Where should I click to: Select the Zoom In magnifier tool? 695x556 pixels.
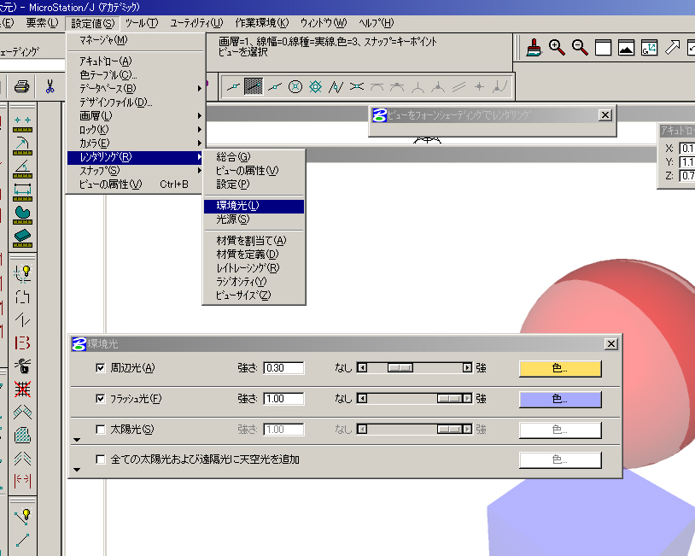(x=557, y=48)
